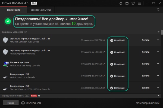This screenshot has width=163, height=108.
Task: Click the search magnifier icon
Action: (158, 10)
